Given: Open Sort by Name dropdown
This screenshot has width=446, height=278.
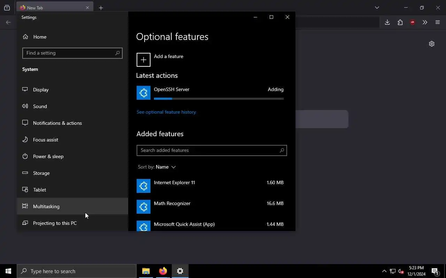Looking at the screenshot, I should click(157, 167).
